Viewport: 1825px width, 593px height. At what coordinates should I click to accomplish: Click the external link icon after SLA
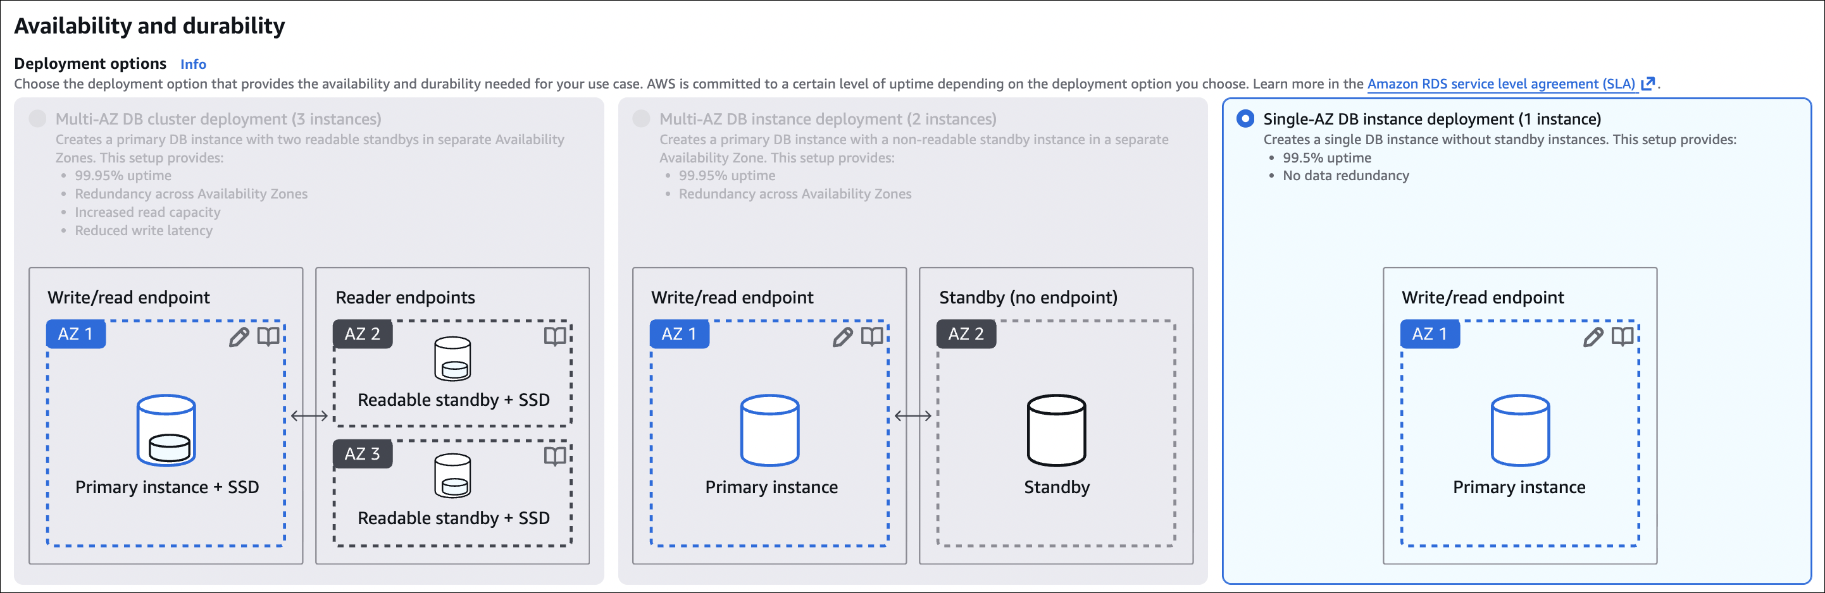(1648, 84)
